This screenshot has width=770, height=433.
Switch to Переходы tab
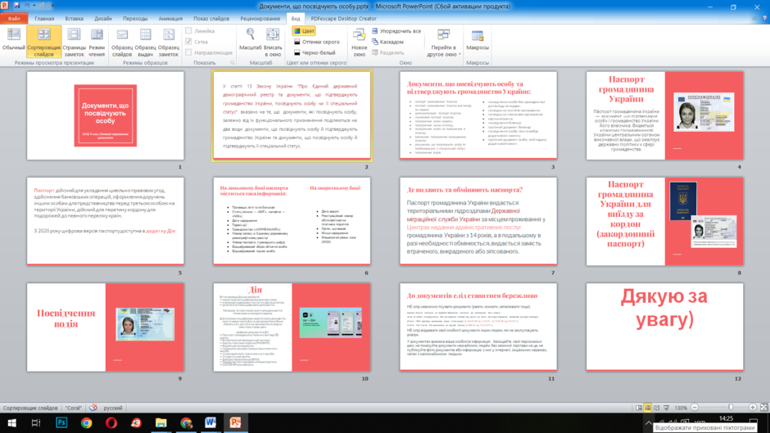click(135, 19)
